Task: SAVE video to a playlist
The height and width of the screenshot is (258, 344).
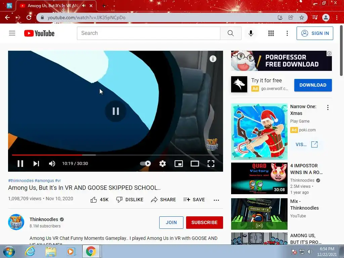Action: (x=194, y=200)
